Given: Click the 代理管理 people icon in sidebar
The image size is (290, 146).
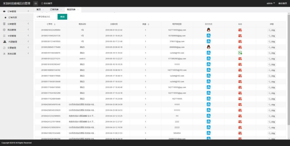Looking at the screenshot, I should [x=5, y=42].
